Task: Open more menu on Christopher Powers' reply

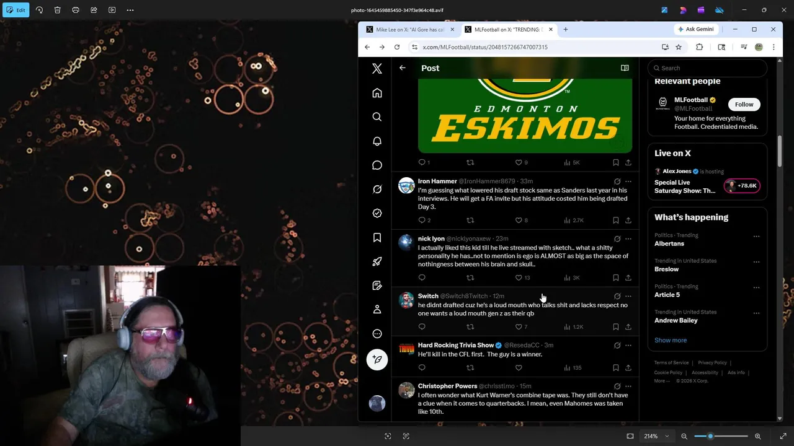Action: (x=628, y=386)
